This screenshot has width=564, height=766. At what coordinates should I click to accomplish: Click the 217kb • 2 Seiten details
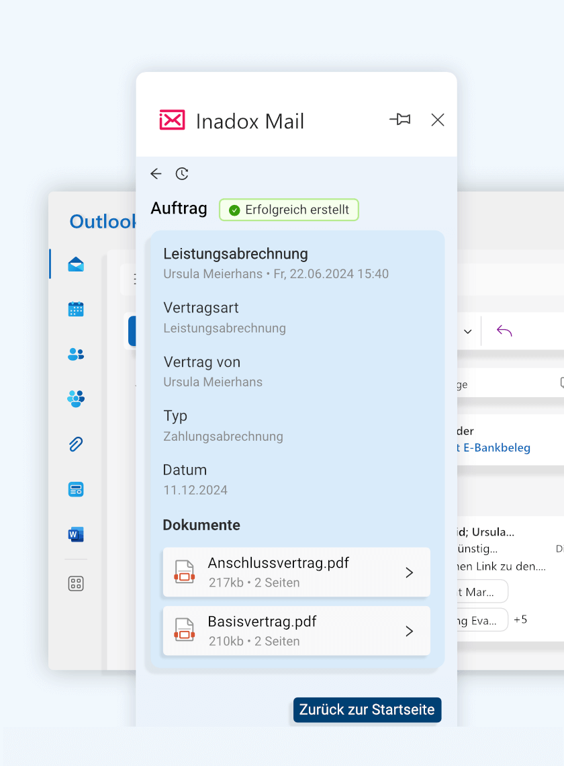pos(254,583)
